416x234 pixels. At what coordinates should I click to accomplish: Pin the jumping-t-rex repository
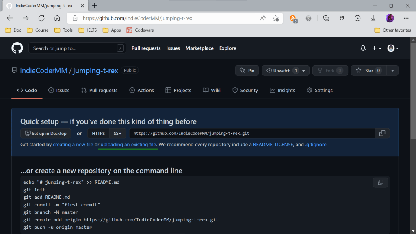tap(247, 70)
